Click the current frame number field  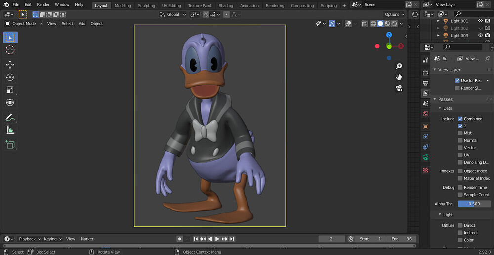tap(331, 239)
